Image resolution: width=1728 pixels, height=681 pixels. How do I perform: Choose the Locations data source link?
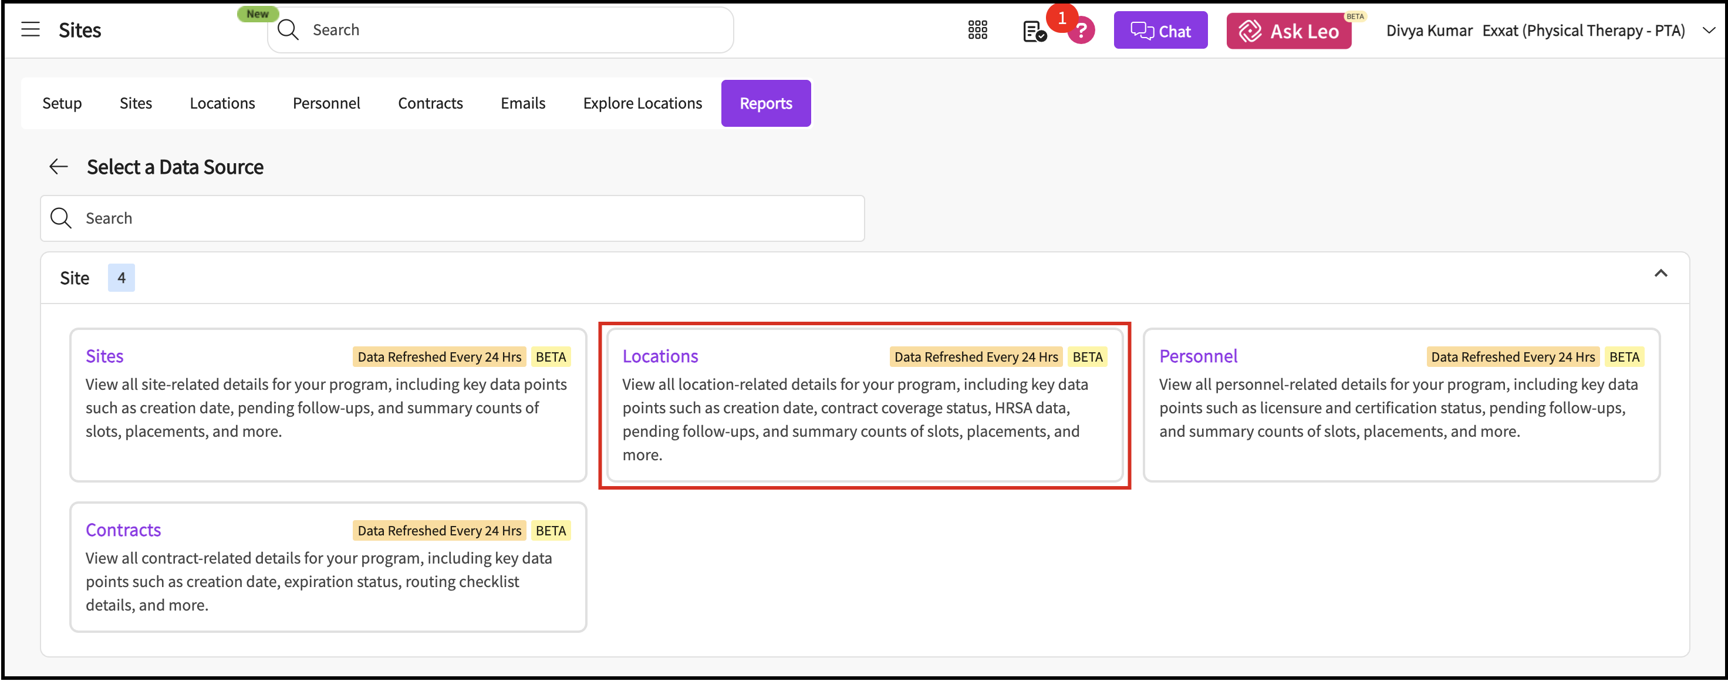[x=659, y=356]
